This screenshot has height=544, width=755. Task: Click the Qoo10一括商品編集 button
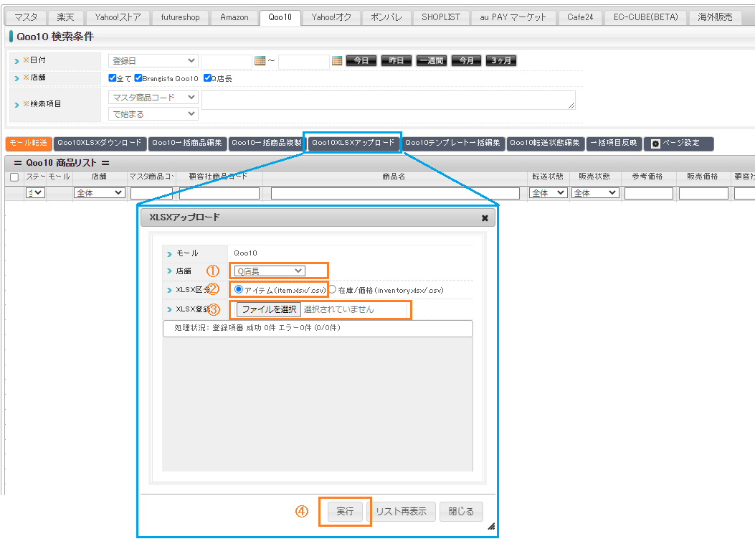187,144
